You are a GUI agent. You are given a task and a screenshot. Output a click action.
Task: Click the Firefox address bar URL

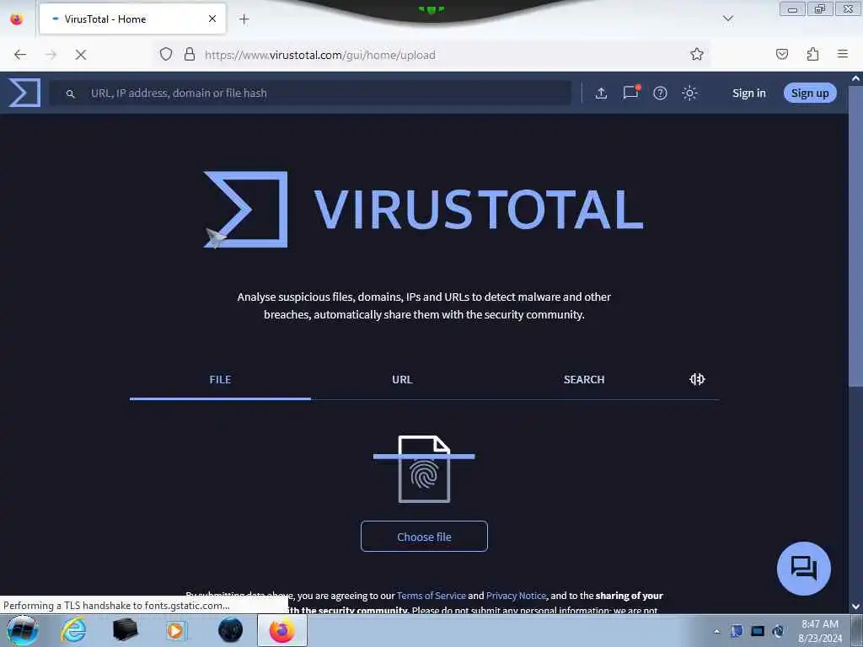point(319,55)
